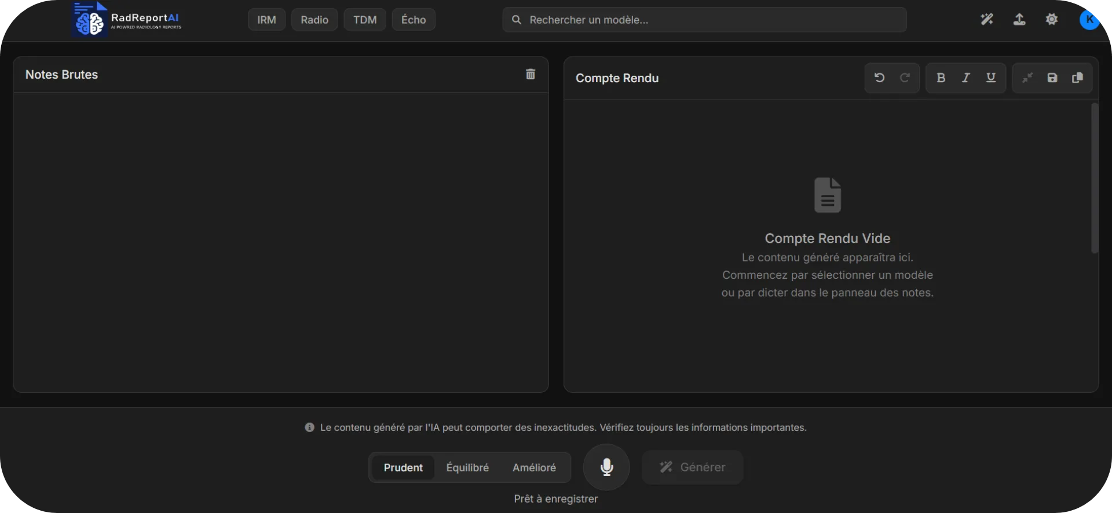This screenshot has height=513, width=1112.
Task: Click the upload icon in header
Action: (1019, 20)
